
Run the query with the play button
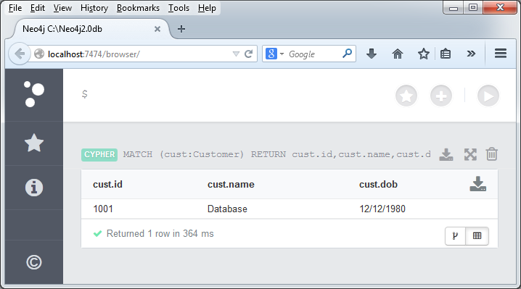488,96
